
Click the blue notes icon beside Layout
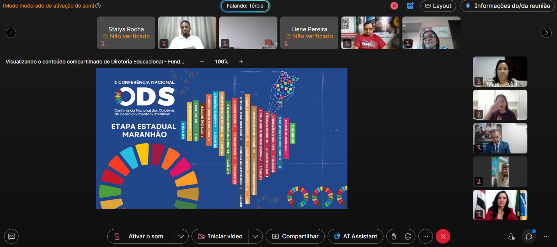(x=410, y=6)
